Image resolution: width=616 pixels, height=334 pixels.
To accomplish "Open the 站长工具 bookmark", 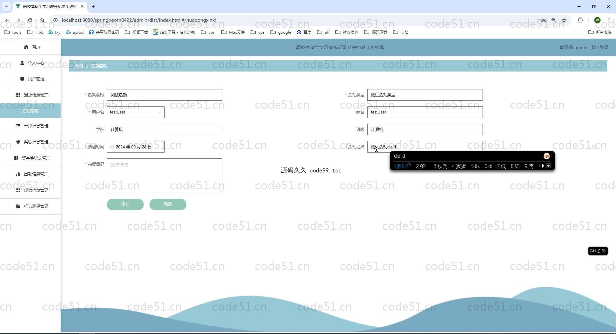I will [x=174, y=32].
